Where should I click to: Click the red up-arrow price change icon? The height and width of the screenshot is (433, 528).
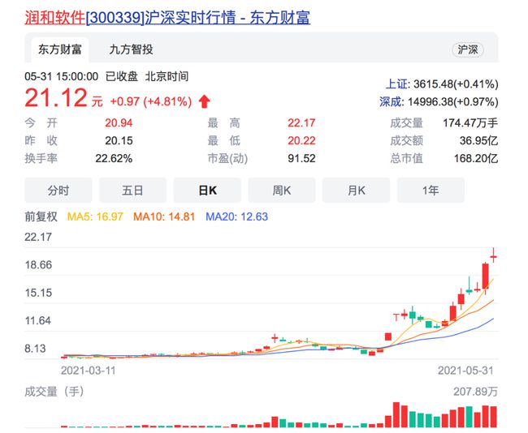[x=205, y=101]
